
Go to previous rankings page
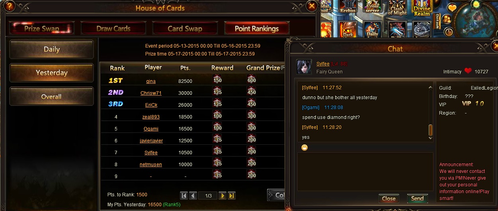click(x=193, y=196)
